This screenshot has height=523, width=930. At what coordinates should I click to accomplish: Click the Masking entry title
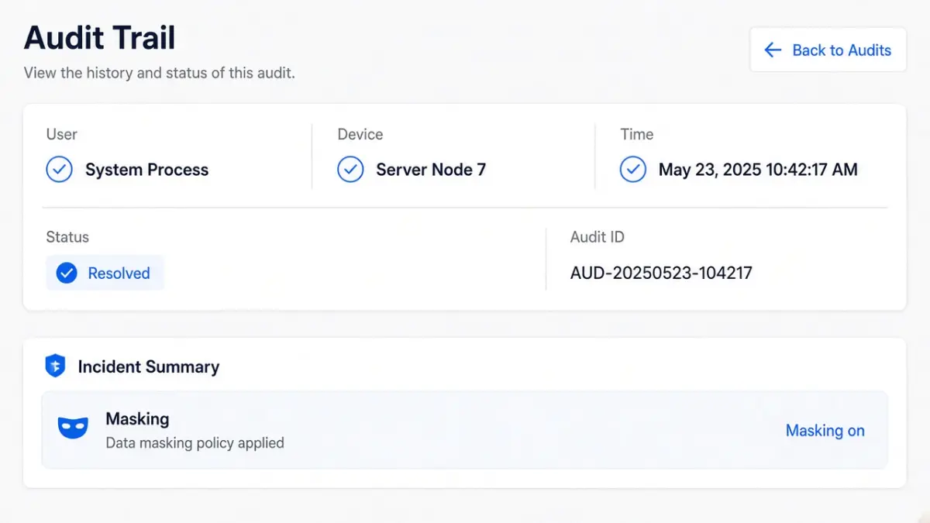click(x=137, y=419)
